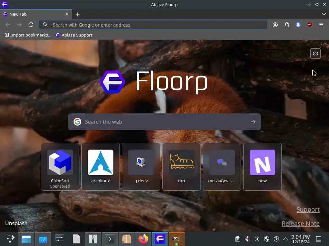
Task: Submit search with the arrow button
Action: point(253,122)
